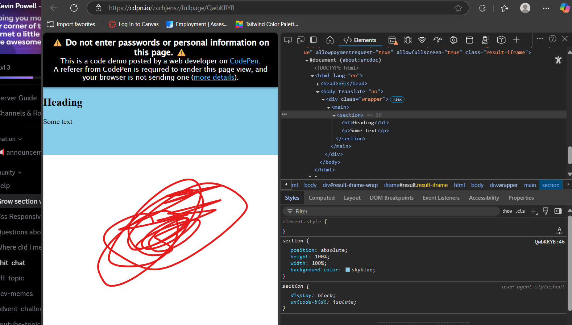Open CodePen link in warning banner

(244, 61)
